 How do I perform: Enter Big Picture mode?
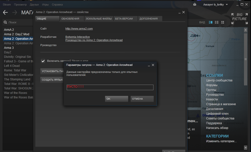point(239,19)
